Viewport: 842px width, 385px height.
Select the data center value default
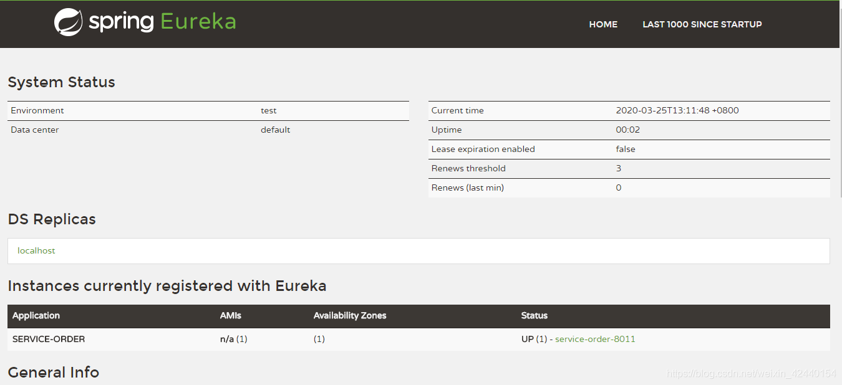(276, 130)
